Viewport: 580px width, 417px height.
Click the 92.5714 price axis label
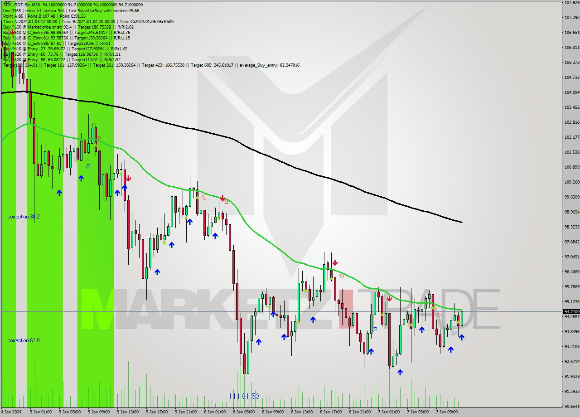pos(571,361)
